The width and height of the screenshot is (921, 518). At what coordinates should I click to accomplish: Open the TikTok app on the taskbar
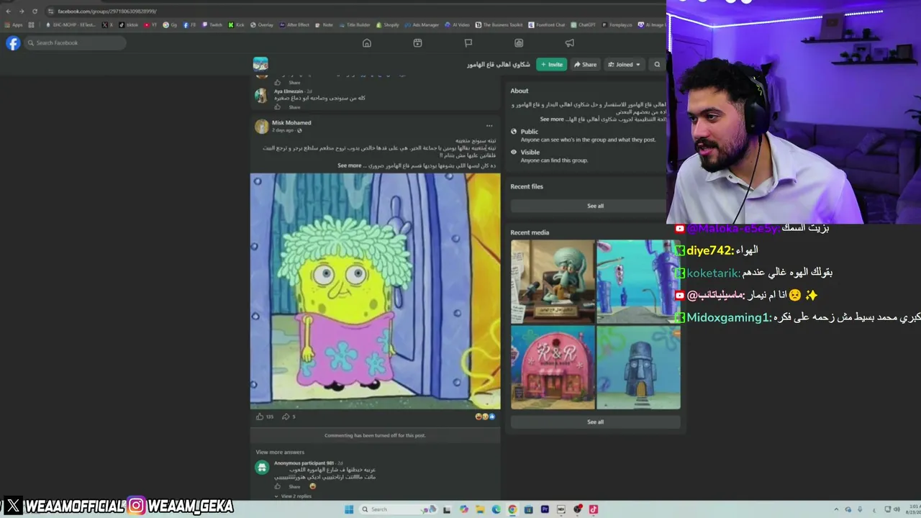[x=594, y=509]
